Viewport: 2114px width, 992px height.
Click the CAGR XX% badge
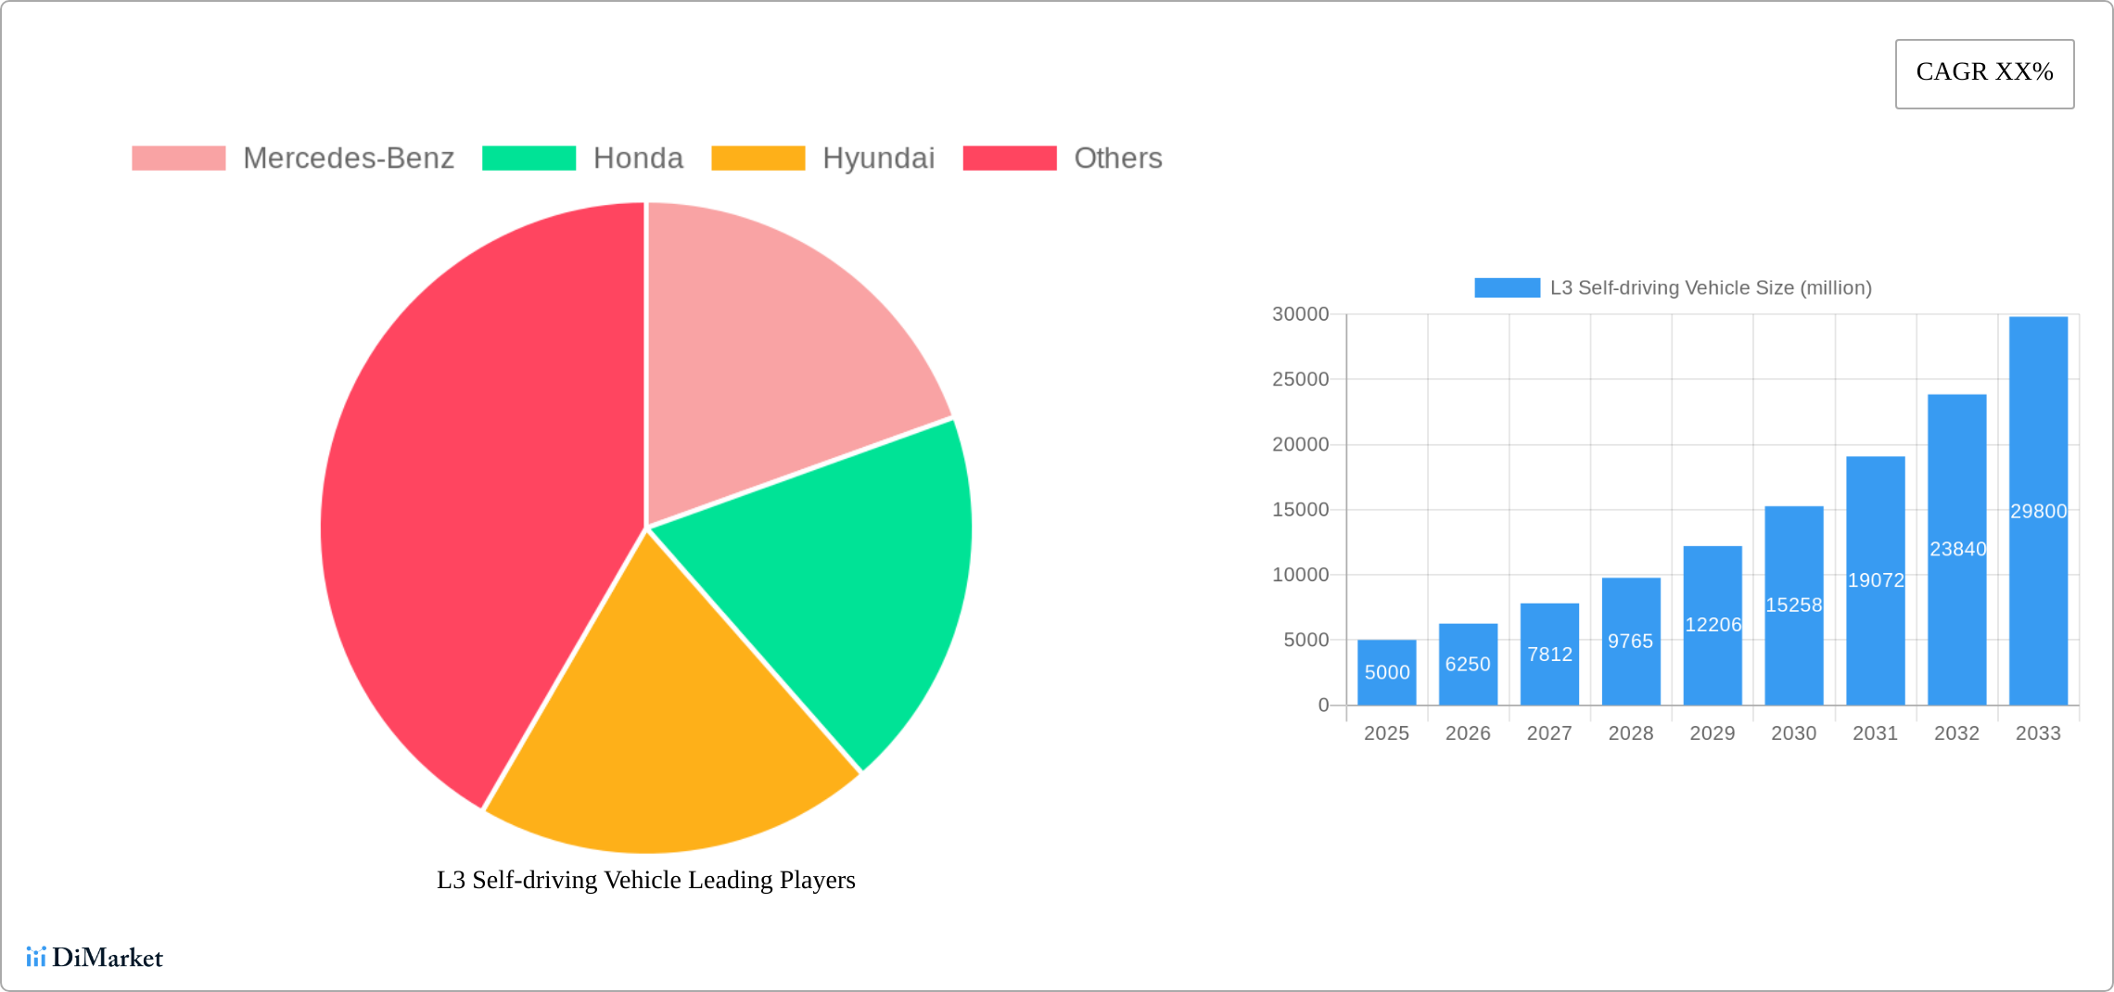tap(1984, 72)
